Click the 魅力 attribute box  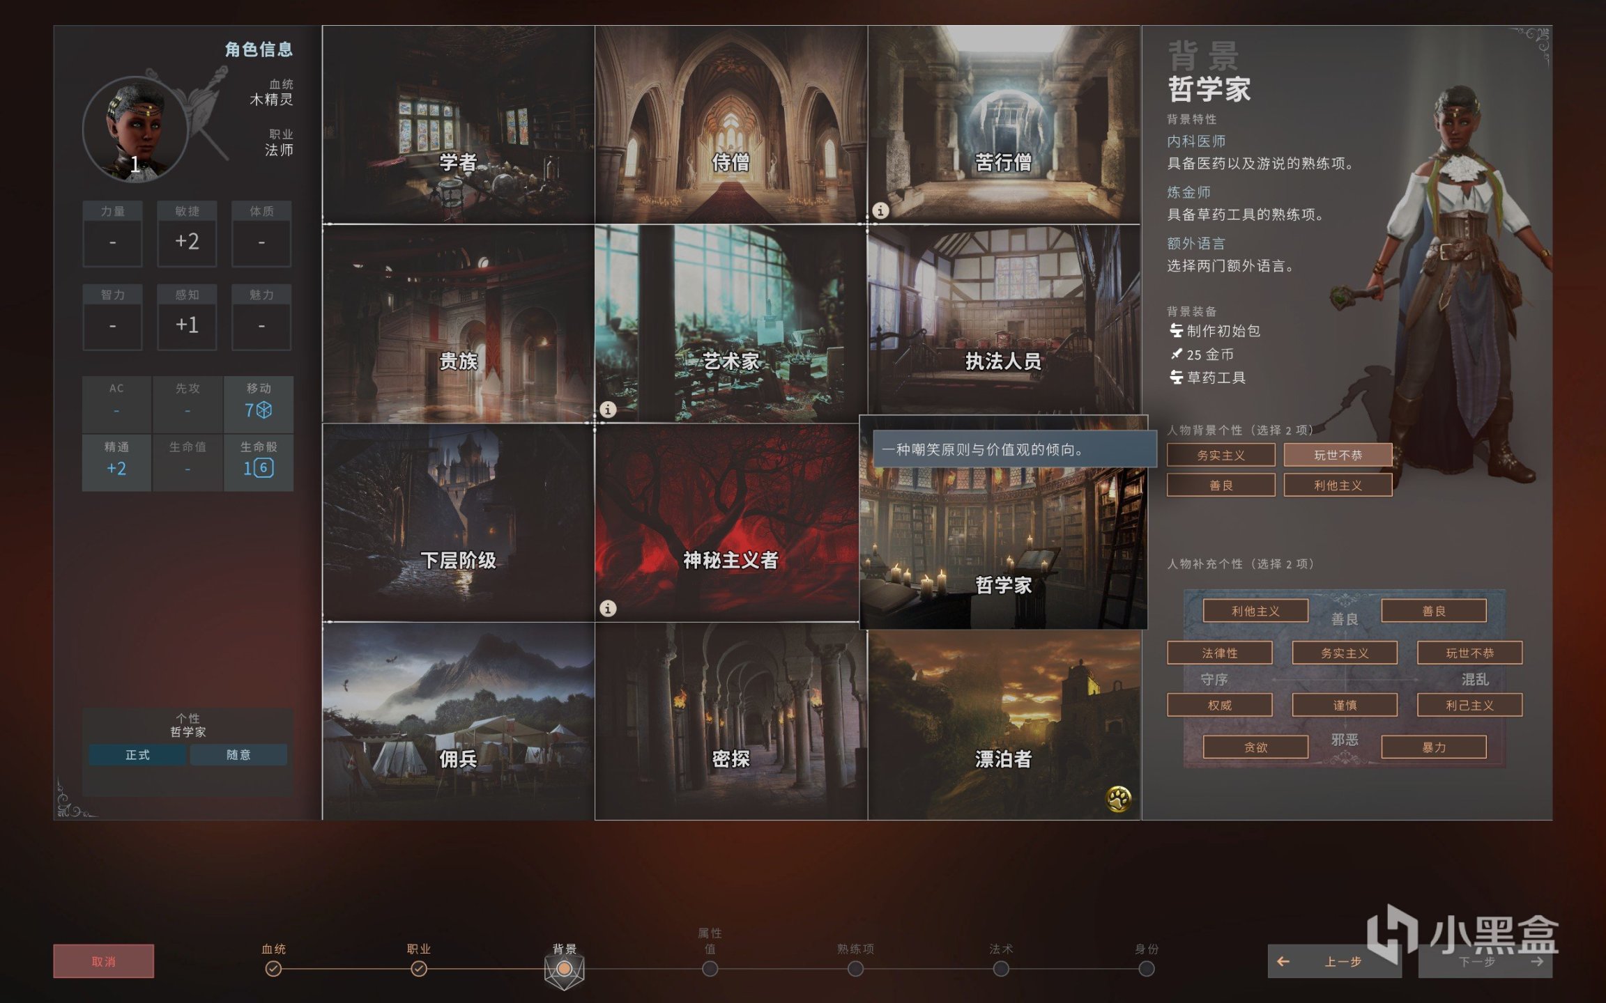pyautogui.click(x=261, y=317)
